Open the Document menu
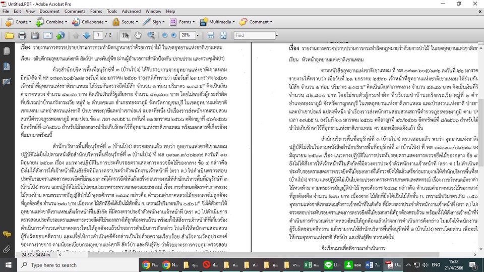This screenshot has height=272, width=484. tap(49, 11)
